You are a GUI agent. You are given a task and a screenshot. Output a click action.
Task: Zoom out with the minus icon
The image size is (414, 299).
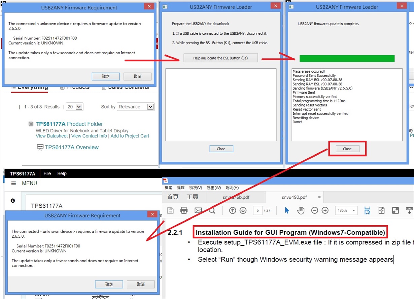(314, 210)
